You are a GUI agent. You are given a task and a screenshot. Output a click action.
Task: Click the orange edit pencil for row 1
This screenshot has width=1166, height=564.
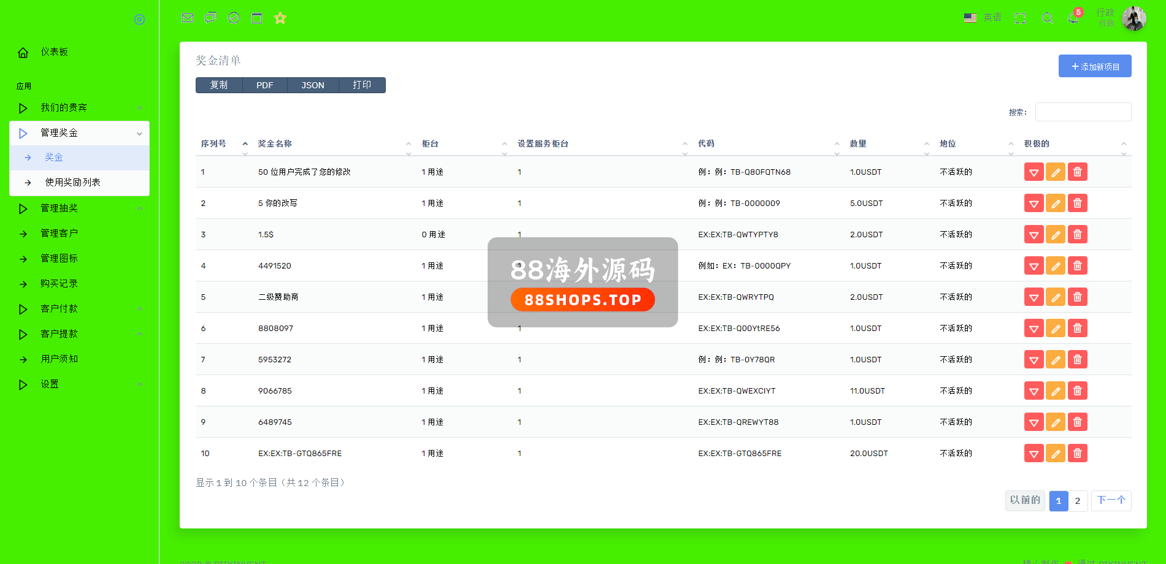tap(1056, 172)
